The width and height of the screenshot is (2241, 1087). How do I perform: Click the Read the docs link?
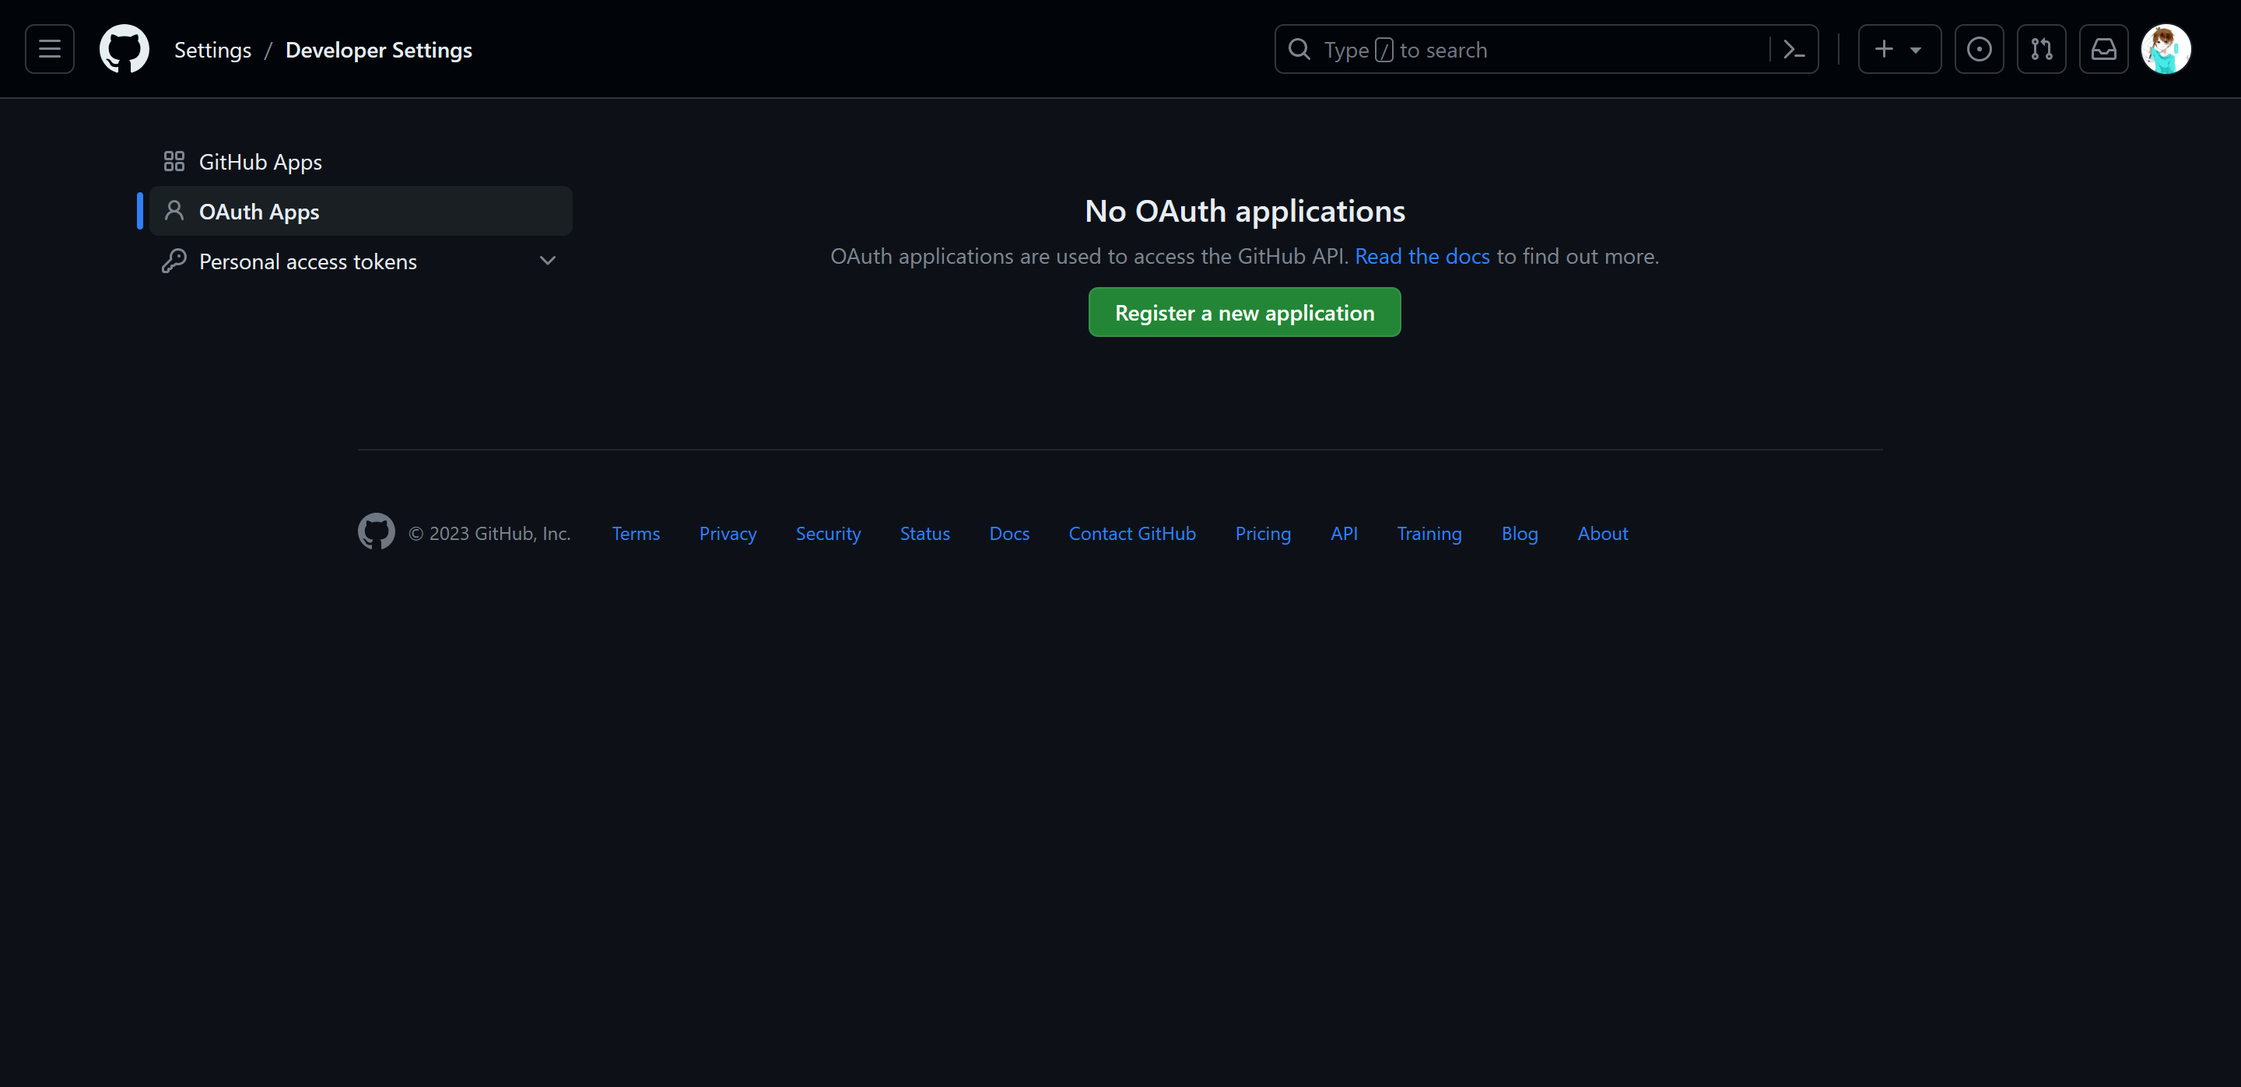click(1422, 254)
